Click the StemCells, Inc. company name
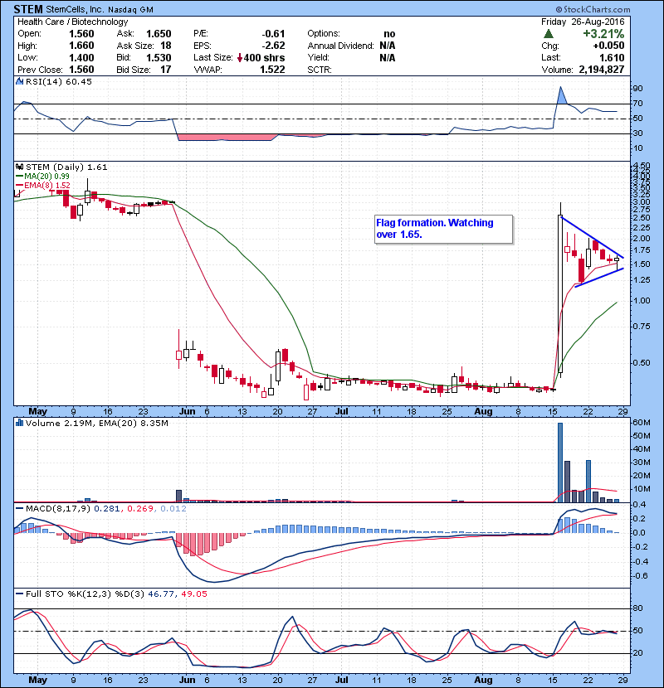 click(x=75, y=9)
